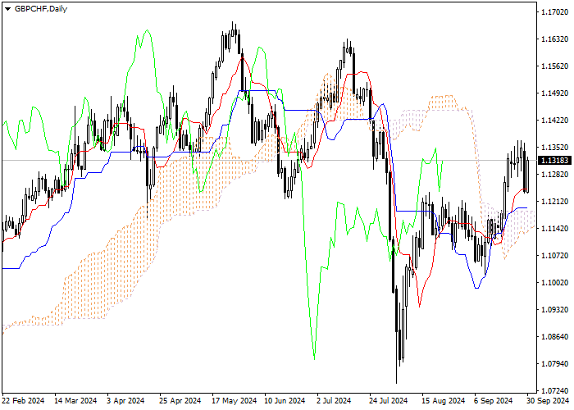Select date label 3 Apr 2024
This screenshot has width=574, height=410.
125,401
